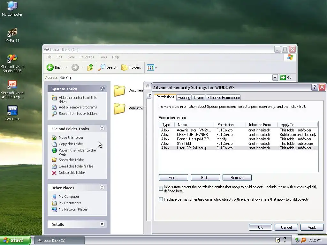Image resolution: width=327 pixels, height=245 pixels.
Task: Click the Forward arrow in Explorer toolbar
Action: (75, 67)
